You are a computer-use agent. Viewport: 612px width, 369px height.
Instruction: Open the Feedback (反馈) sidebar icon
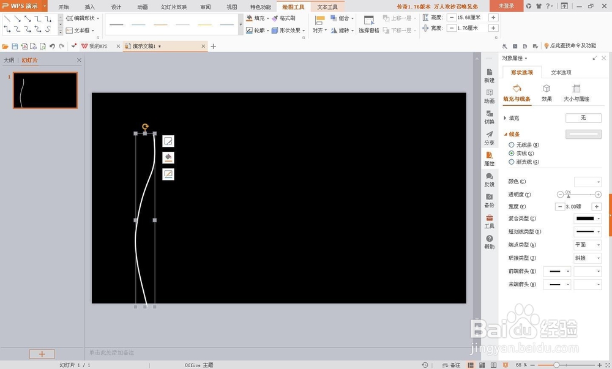coord(490,180)
